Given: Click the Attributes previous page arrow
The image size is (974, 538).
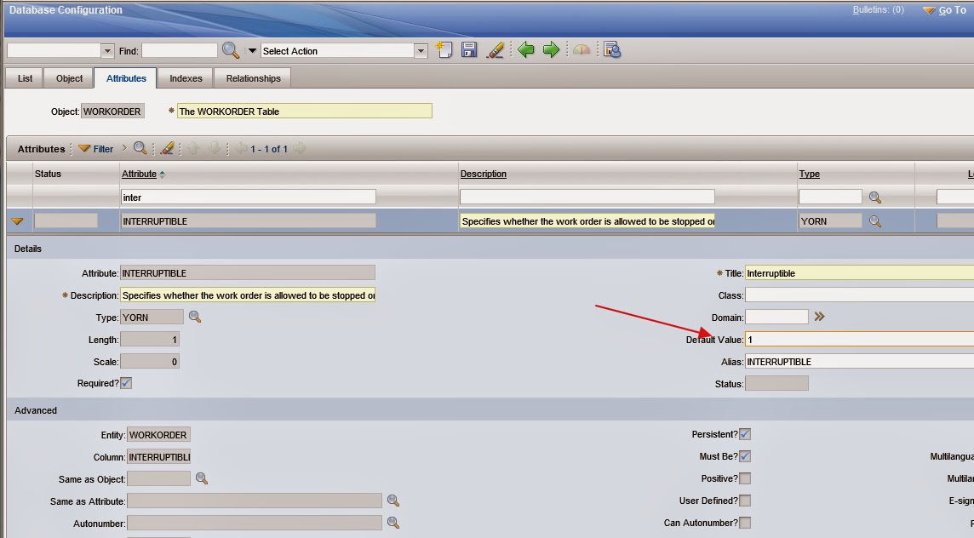Looking at the screenshot, I should click(x=241, y=148).
